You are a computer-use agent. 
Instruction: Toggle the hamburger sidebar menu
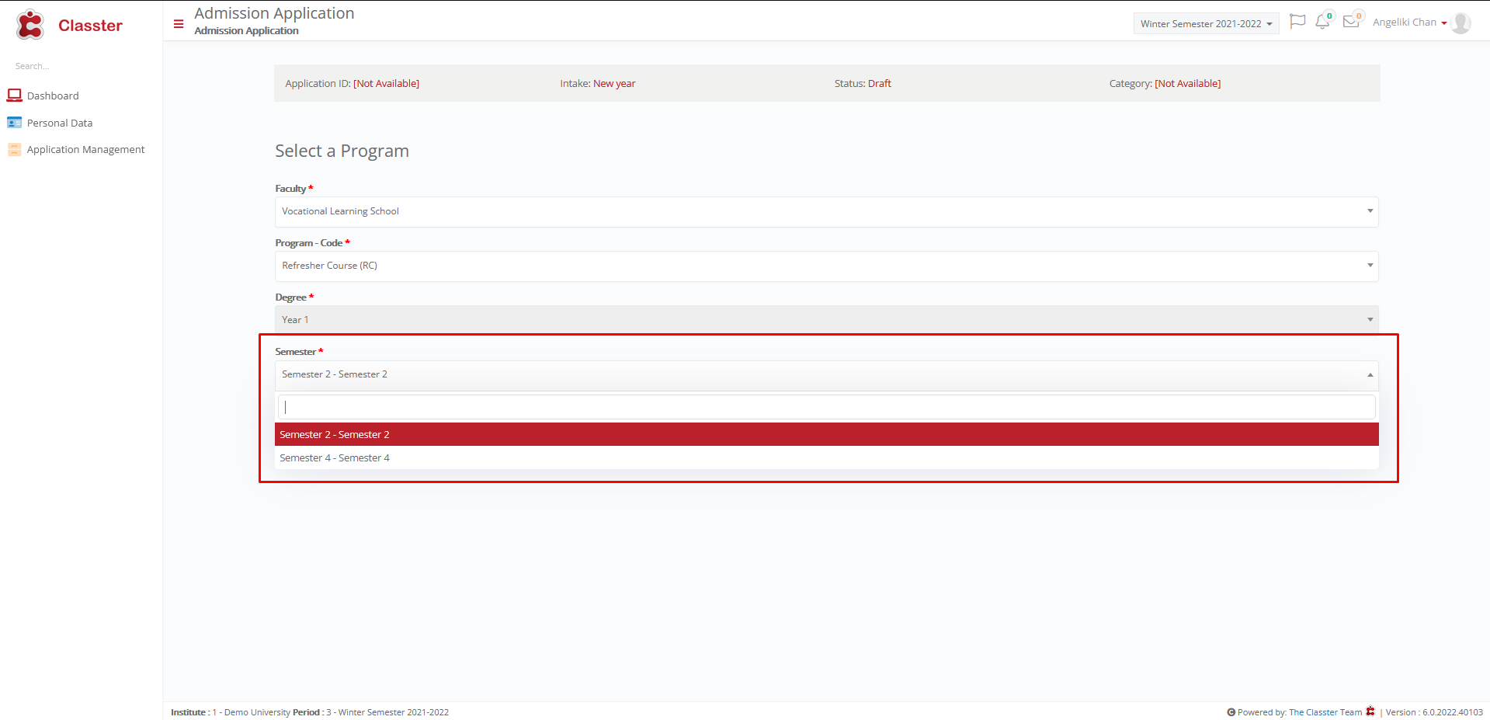tap(179, 24)
